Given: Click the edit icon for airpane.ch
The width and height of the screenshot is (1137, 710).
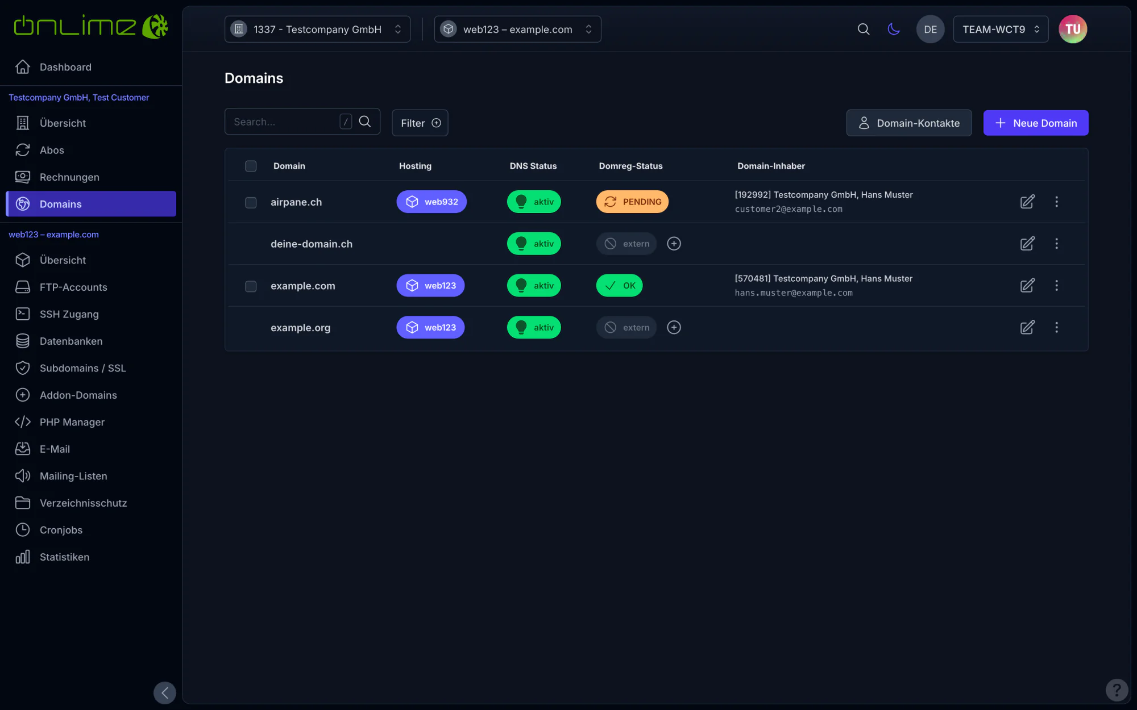Looking at the screenshot, I should pos(1027,202).
